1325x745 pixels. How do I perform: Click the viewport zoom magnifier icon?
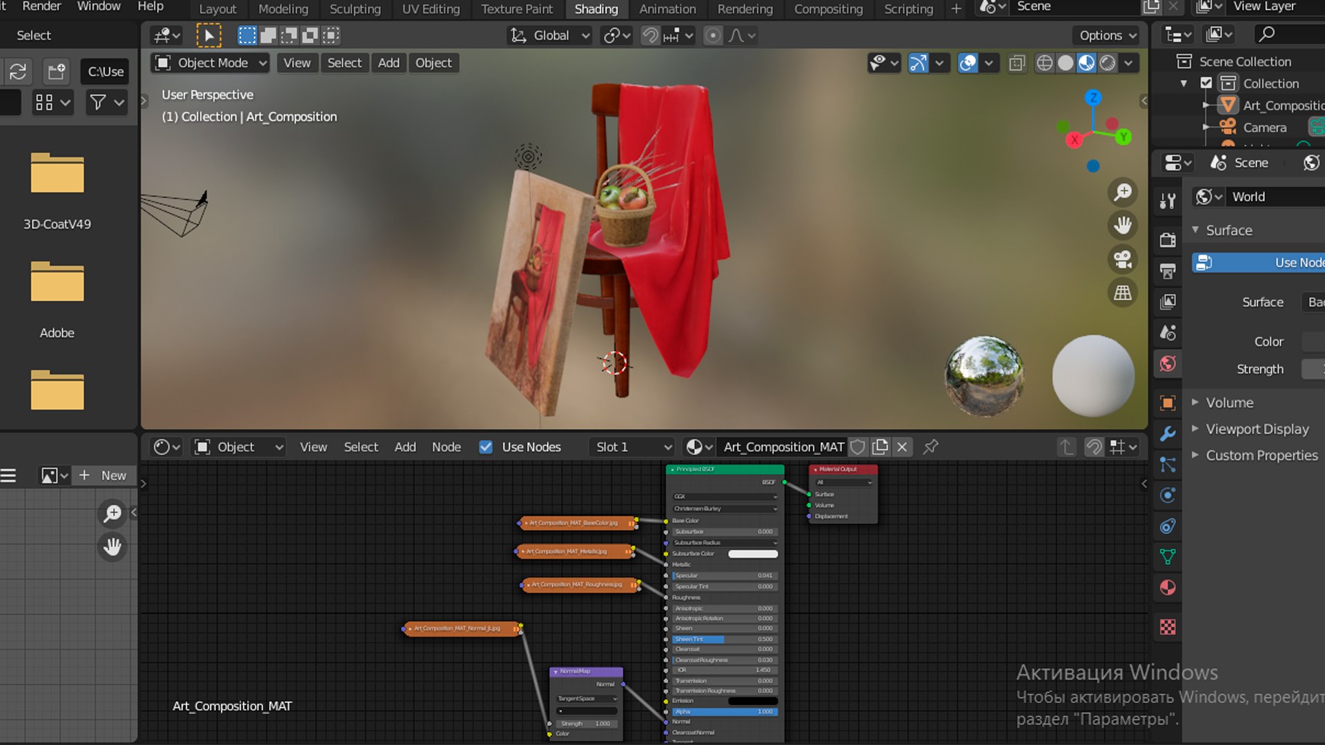pyautogui.click(x=1123, y=192)
